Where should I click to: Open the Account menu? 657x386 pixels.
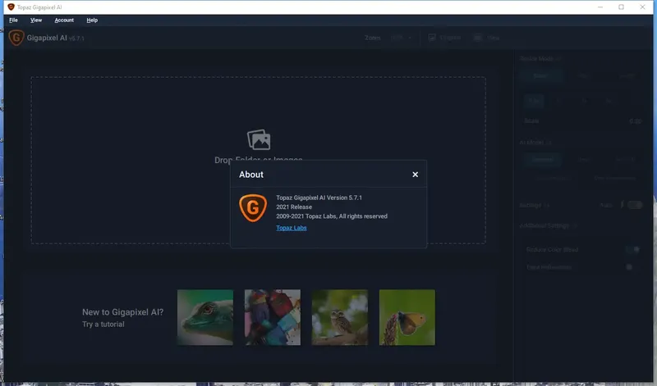[x=64, y=20]
